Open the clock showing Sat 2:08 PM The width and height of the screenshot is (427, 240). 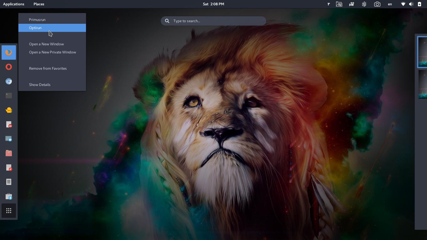(x=213, y=4)
